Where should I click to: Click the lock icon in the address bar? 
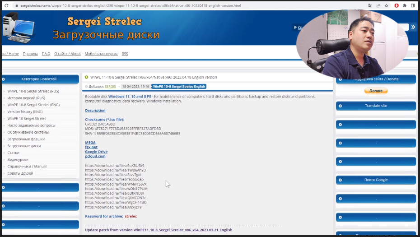point(17,5)
